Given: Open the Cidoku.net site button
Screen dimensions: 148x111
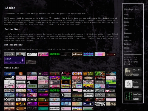Looking at the screenshot, I should (66, 74).
